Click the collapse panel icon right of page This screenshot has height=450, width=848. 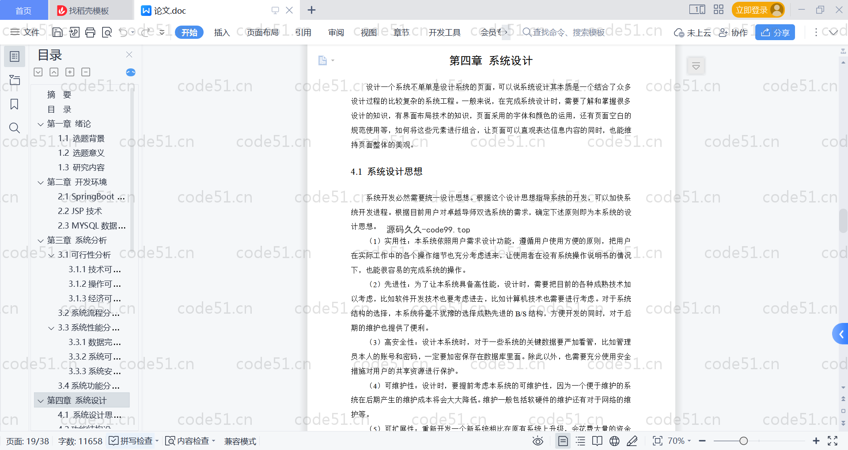(696, 66)
